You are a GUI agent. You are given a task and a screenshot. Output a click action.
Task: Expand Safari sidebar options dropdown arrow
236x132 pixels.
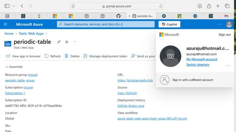click(14, 6)
